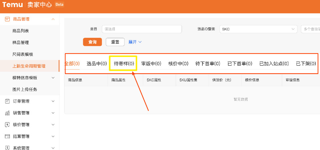Open 样品管理 in sidebar
The width and height of the screenshot is (320, 150).
click(21, 42)
